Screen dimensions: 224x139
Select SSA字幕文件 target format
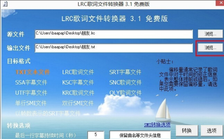pyautogui.click(x=31, y=82)
